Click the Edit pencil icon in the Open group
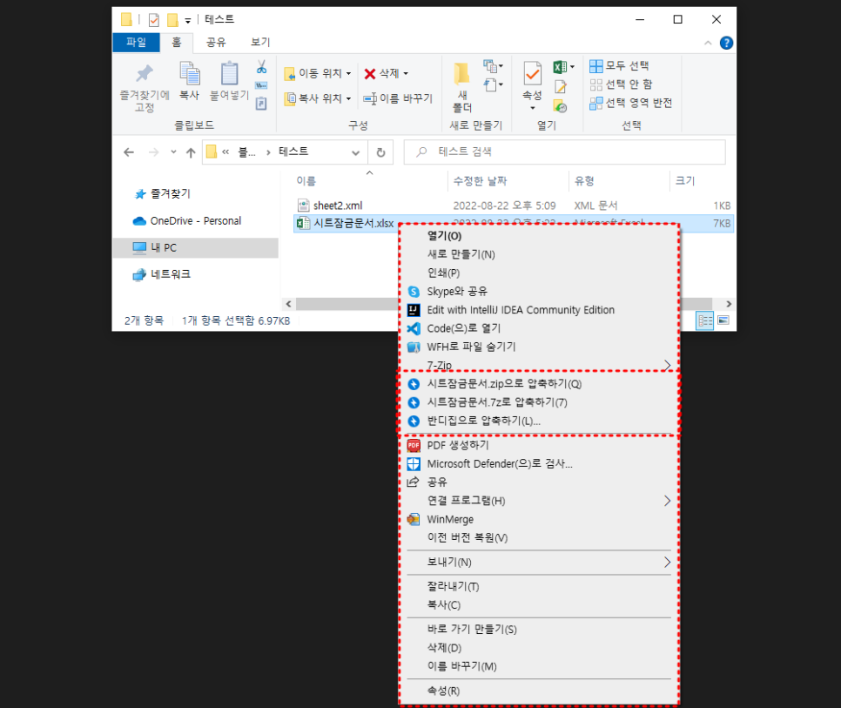Screen dimensions: 841x708 561,86
